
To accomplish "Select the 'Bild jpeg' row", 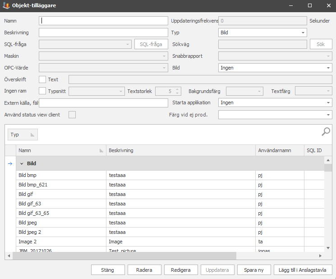I will (x=170, y=223).
